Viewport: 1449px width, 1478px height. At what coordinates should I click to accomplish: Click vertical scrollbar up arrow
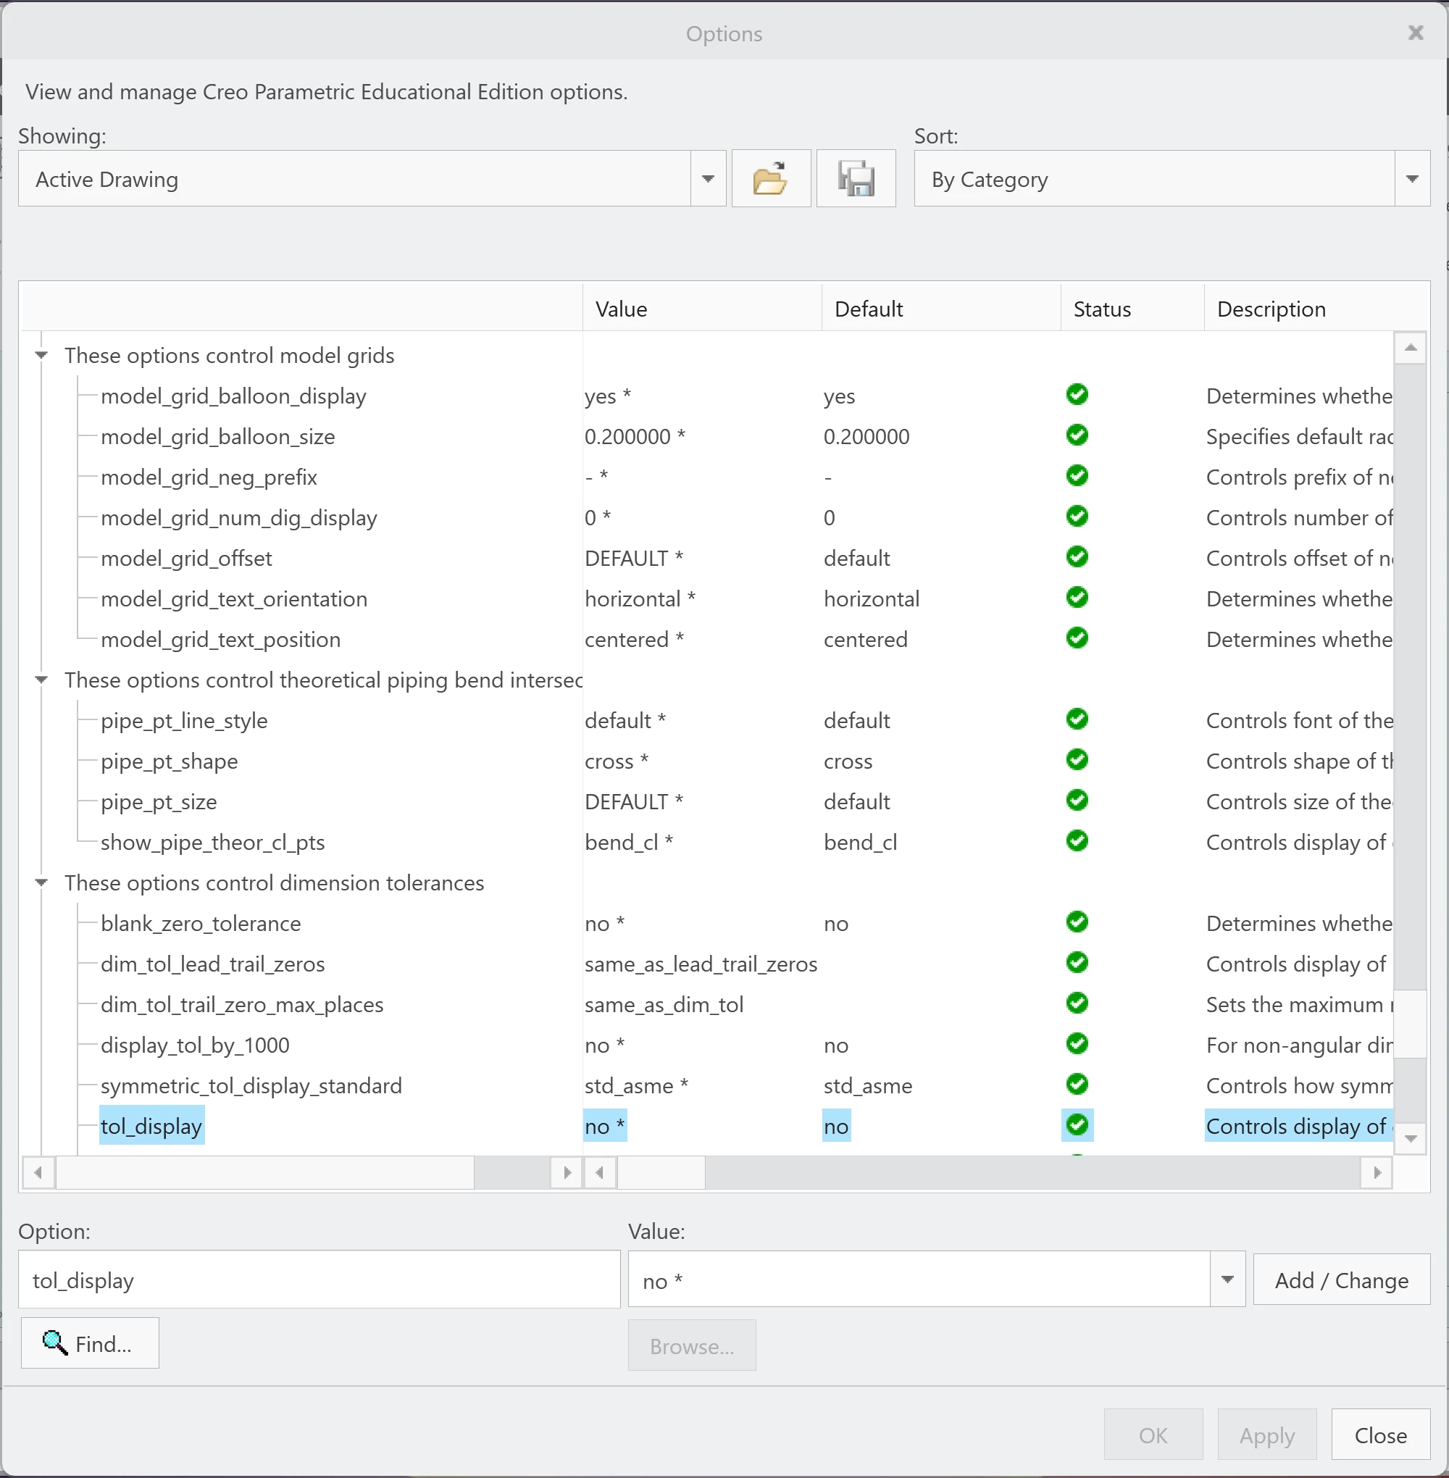point(1411,348)
